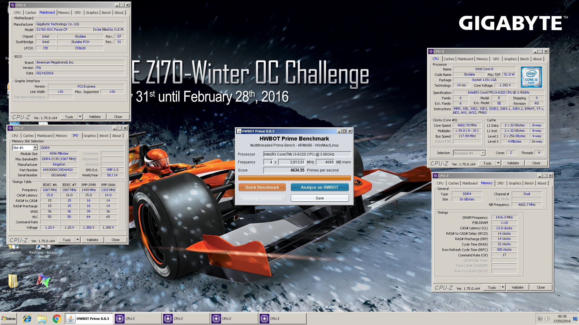The height and width of the screenshot is (325, 579).
Task: Click CPU-Z SPD window title icon
Action: tap(10, 128)
